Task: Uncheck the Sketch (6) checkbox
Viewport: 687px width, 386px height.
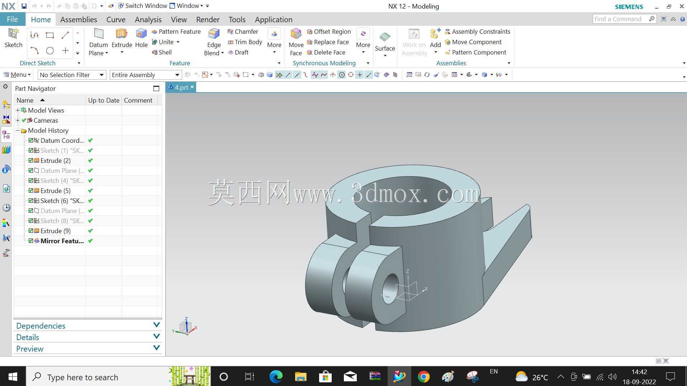Action: tap(31, 201)
